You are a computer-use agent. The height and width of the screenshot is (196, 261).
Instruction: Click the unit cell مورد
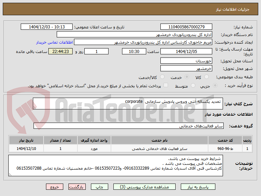94,149
